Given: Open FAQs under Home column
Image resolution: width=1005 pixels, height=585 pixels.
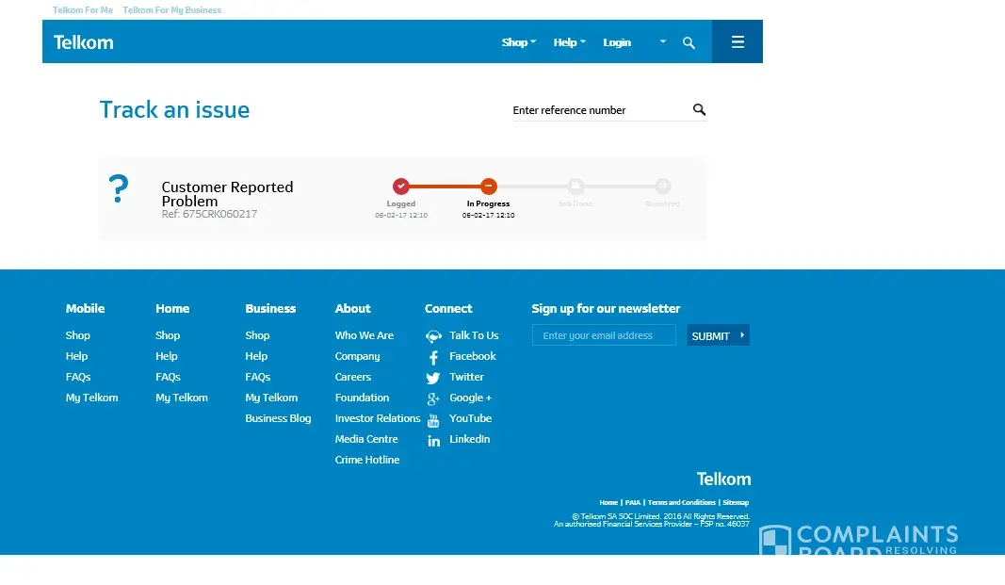Looking at the screenshot, I should point(168,377).
